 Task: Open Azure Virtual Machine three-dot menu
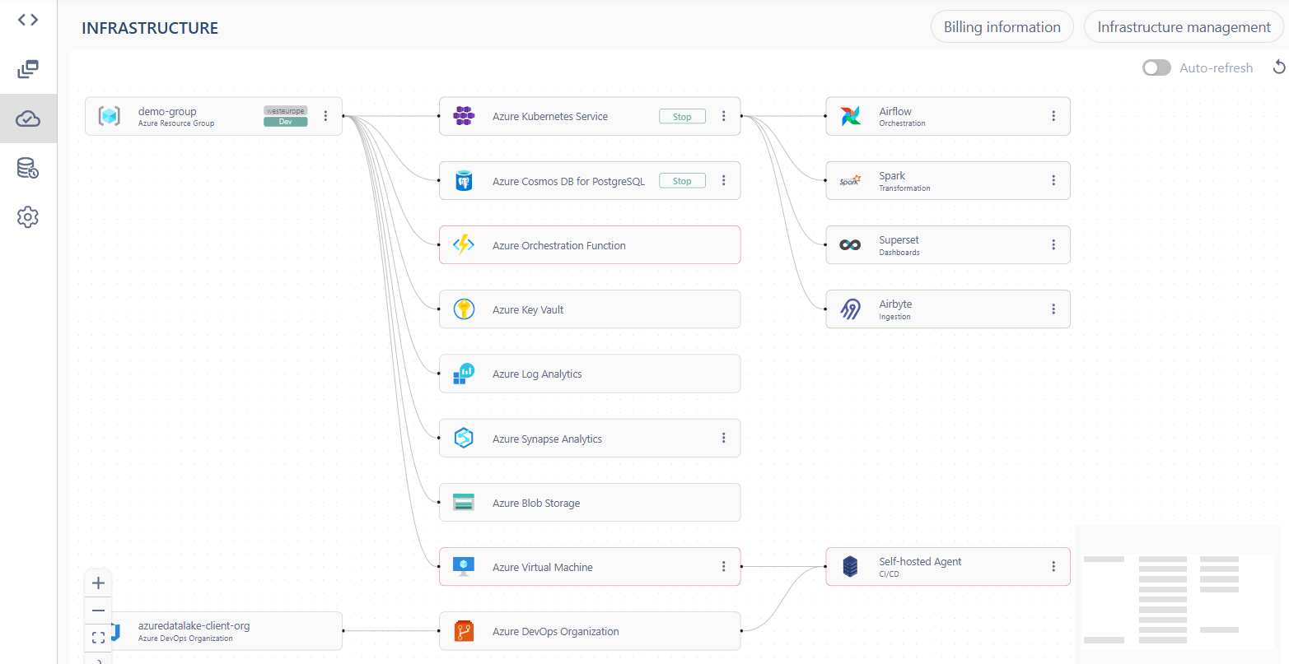point(724,567)
